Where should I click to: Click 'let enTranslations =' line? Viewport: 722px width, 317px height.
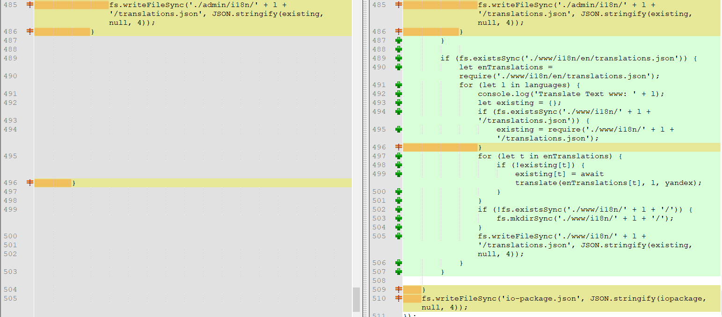pos(506,67)
